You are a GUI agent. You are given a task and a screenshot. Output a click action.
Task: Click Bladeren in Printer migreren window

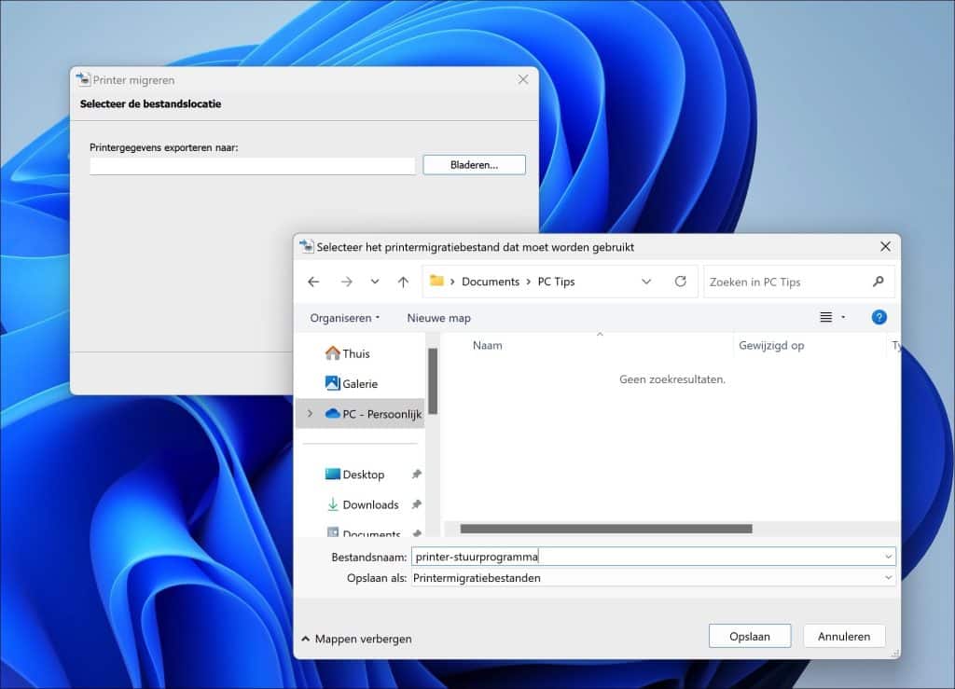[x=474, y=165]
